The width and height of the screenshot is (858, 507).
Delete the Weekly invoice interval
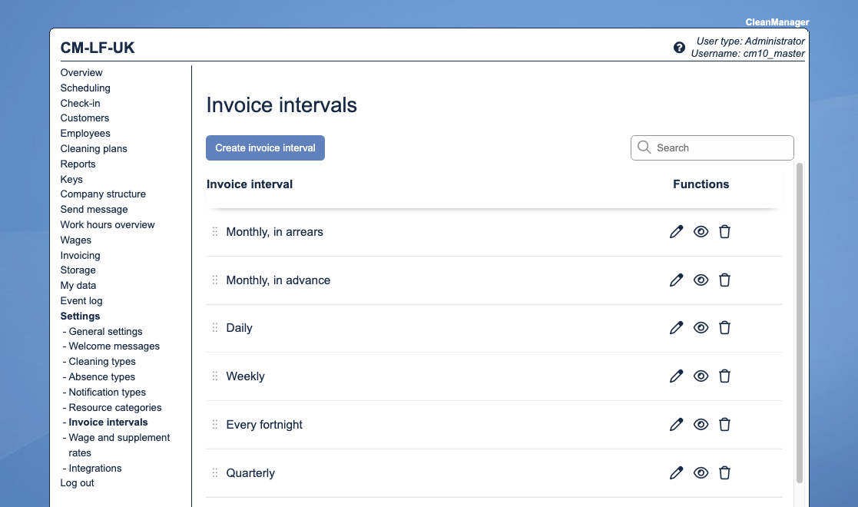[x=724, y=376]
